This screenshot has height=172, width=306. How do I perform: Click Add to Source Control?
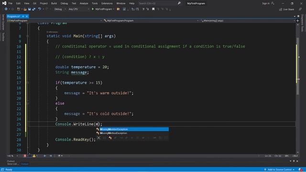coord(279,170)
